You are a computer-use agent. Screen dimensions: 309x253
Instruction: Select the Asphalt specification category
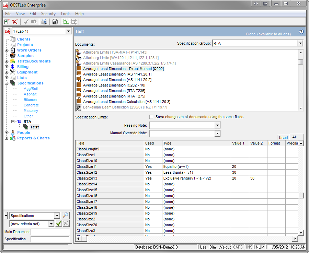pyautogui.click(x=30, y=94)
